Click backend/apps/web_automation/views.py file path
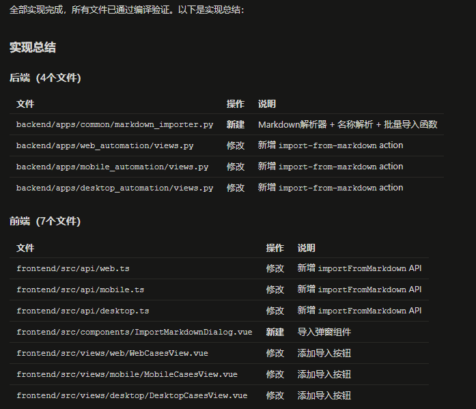The image size is (476, 409). [x=104, y=145]
